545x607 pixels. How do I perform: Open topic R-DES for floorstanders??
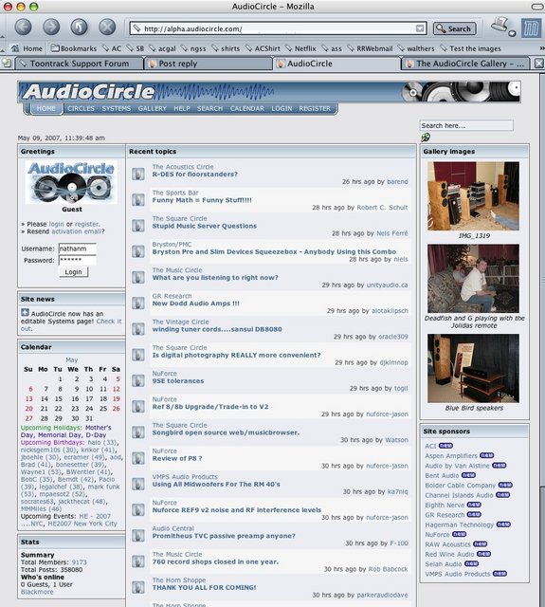point(195,175)
